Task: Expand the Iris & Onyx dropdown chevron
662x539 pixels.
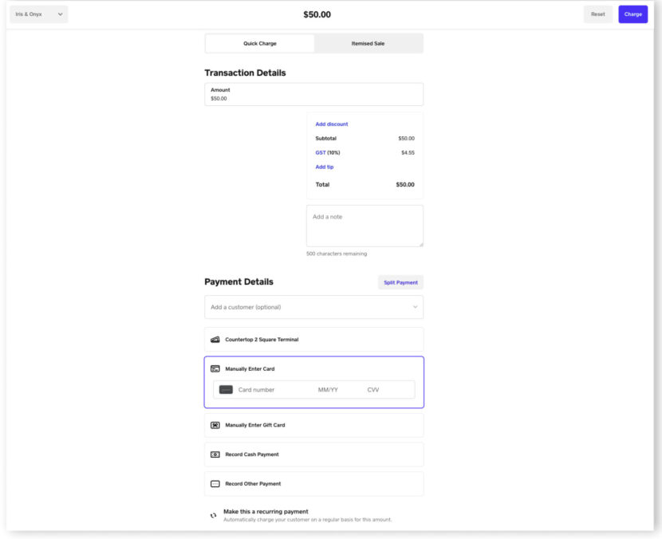Action: [x=58, y=14]
